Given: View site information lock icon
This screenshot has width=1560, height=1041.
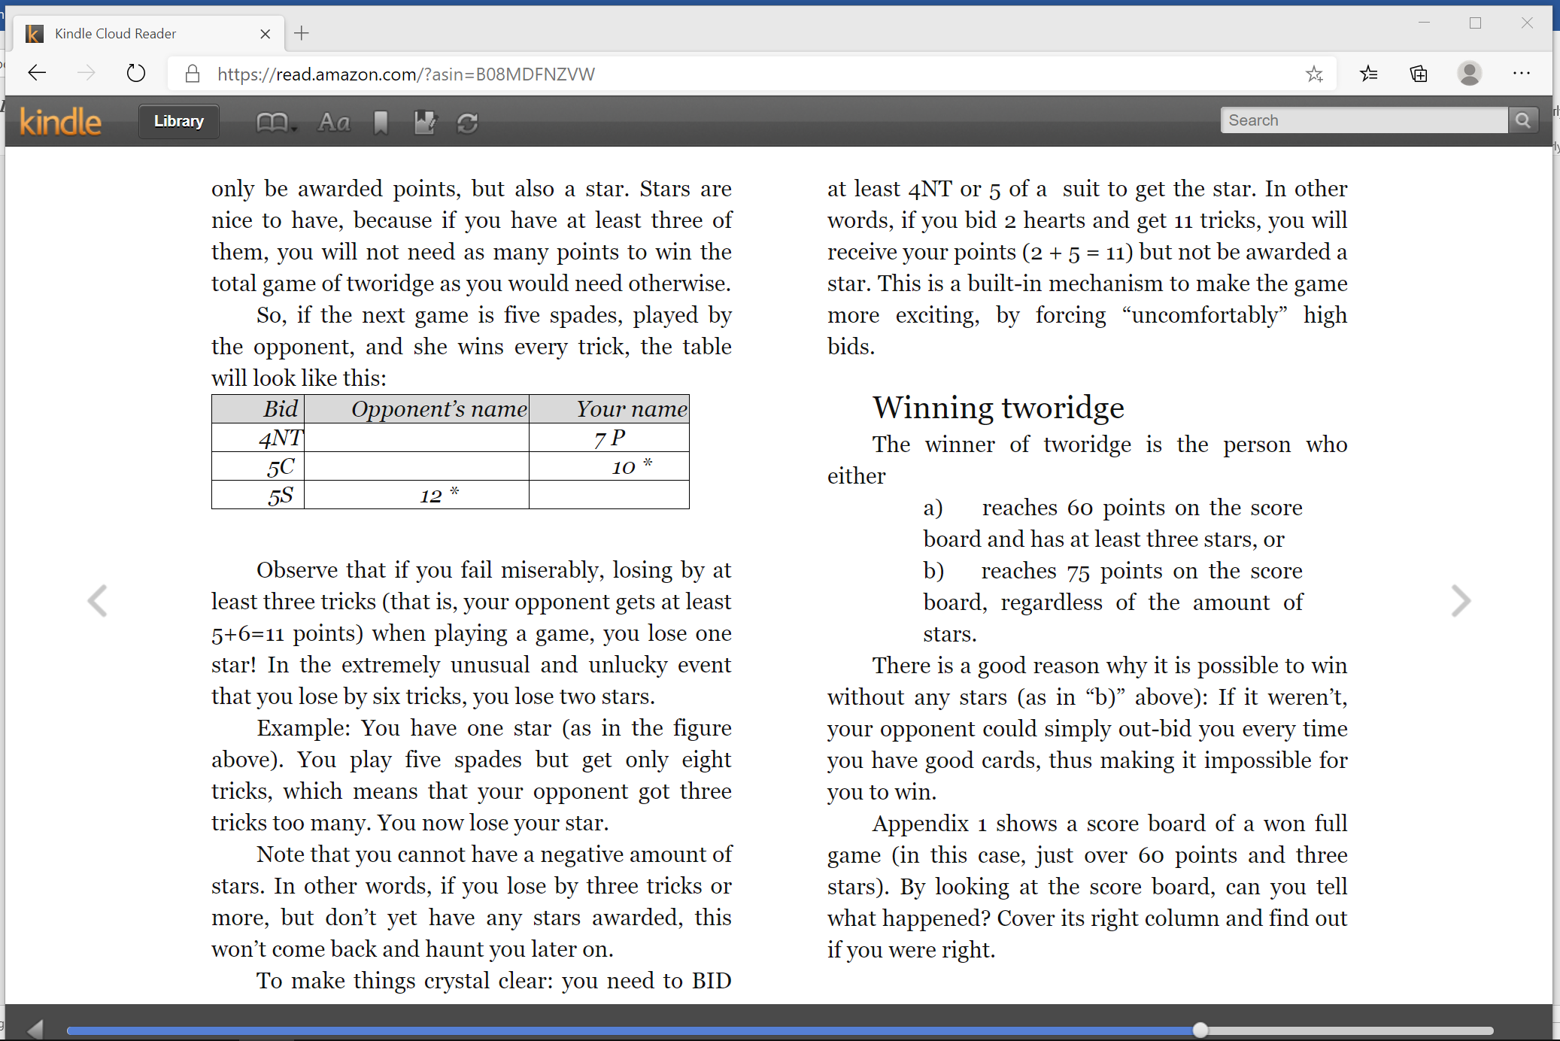Looking at the screenshot, I should tap(193, 74).
